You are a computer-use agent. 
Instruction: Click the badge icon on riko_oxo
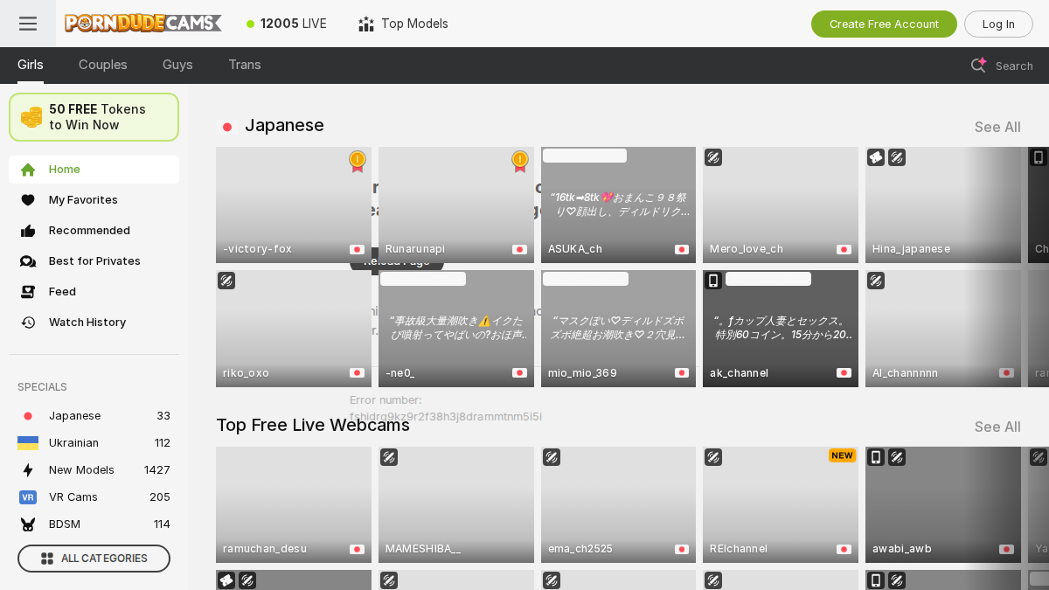(226, 281)
